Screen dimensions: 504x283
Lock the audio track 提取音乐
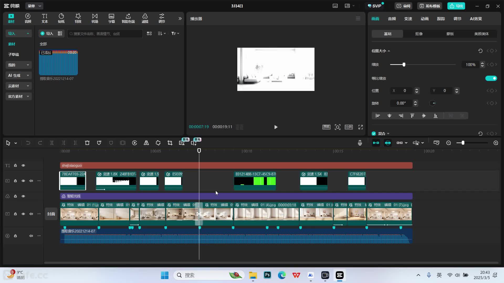coord(15,236)
